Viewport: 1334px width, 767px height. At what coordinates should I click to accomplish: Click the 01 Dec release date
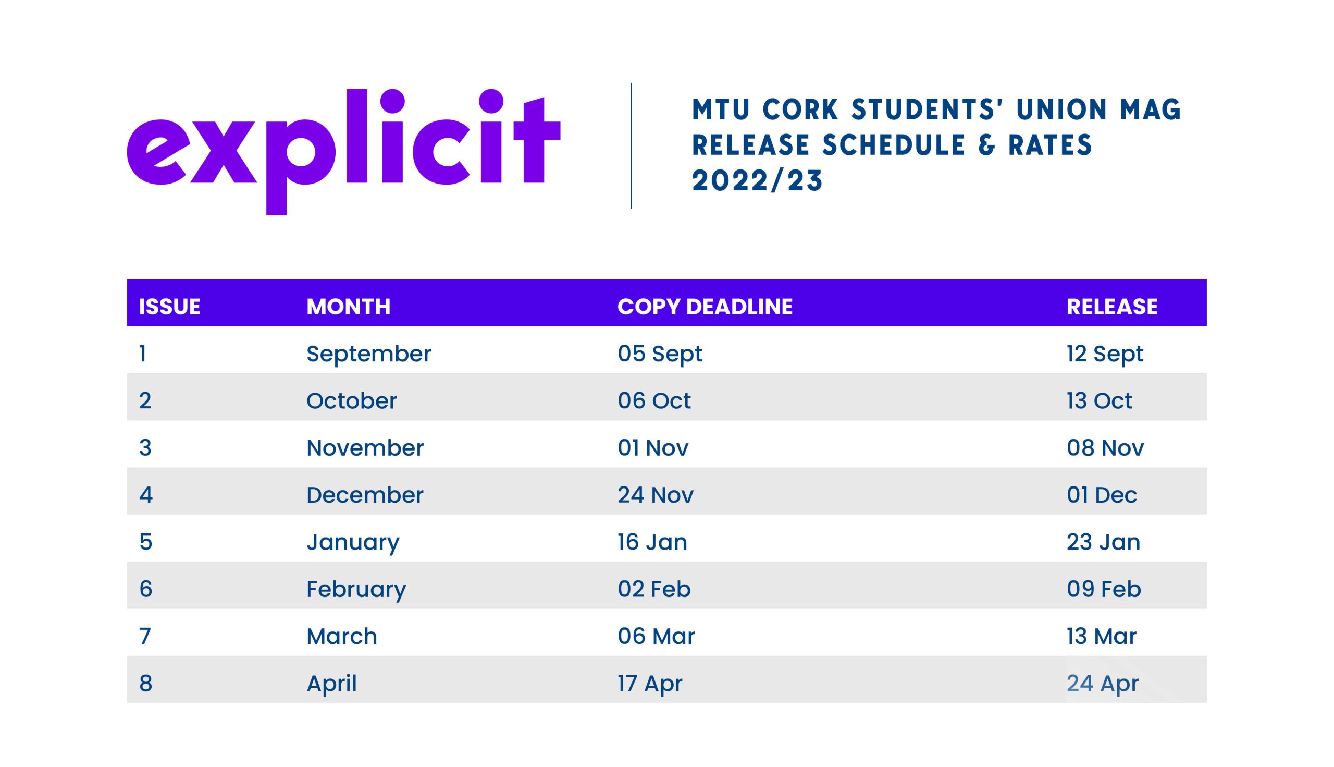1101,495
